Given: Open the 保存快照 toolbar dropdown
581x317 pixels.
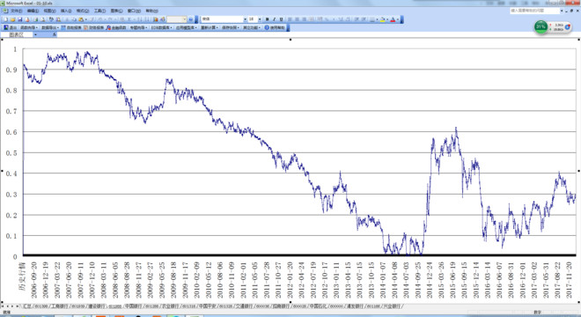Looking at the screenshot, I should 231,27.
